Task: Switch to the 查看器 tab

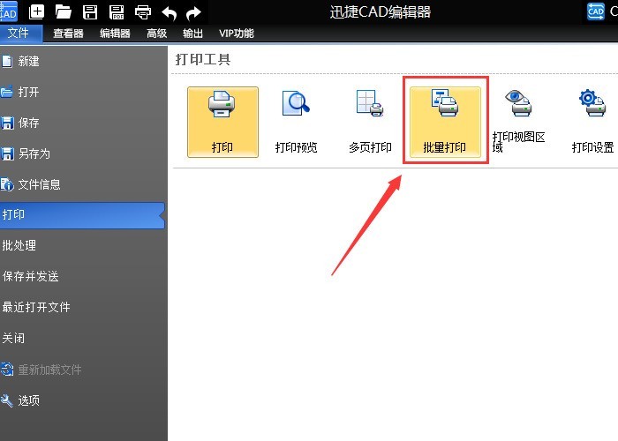Action: coord(68,34)
